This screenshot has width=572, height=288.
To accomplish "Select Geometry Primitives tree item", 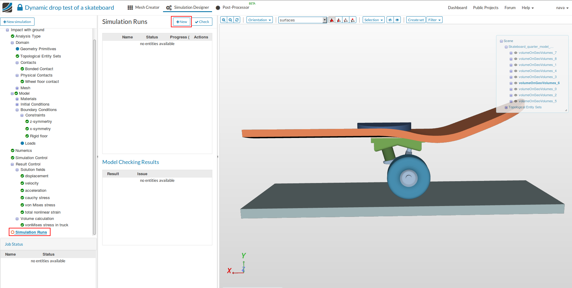I will pyautogui.click(x=38, y=49).
